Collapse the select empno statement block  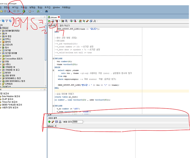tap(53, 70)
